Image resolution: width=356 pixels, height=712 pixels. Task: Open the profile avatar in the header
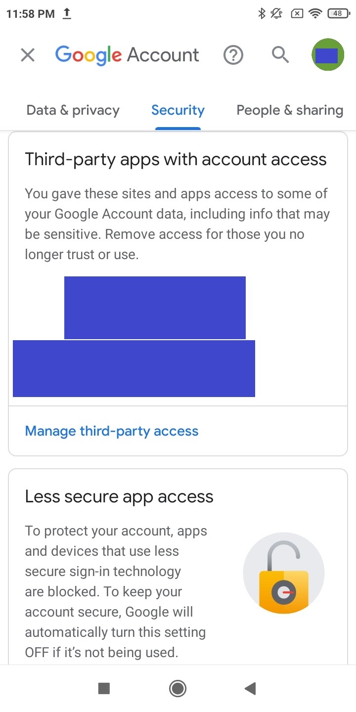(328, 55)
